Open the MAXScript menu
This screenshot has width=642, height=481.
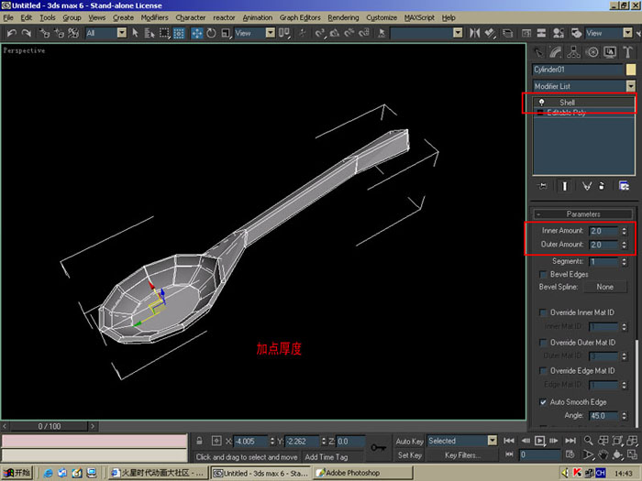419,17
